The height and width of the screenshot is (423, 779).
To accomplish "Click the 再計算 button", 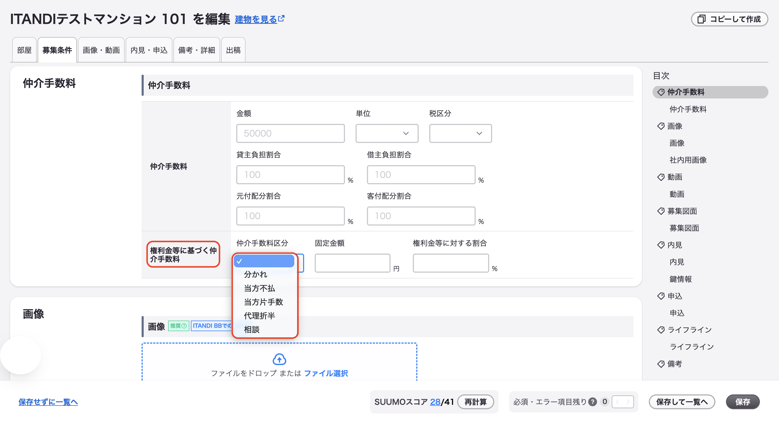I will (x=475, y=402).
